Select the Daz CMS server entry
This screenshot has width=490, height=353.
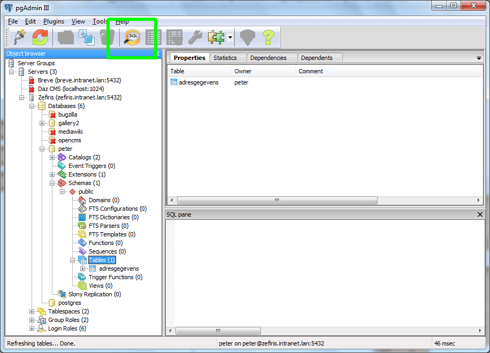pos(71,89)
